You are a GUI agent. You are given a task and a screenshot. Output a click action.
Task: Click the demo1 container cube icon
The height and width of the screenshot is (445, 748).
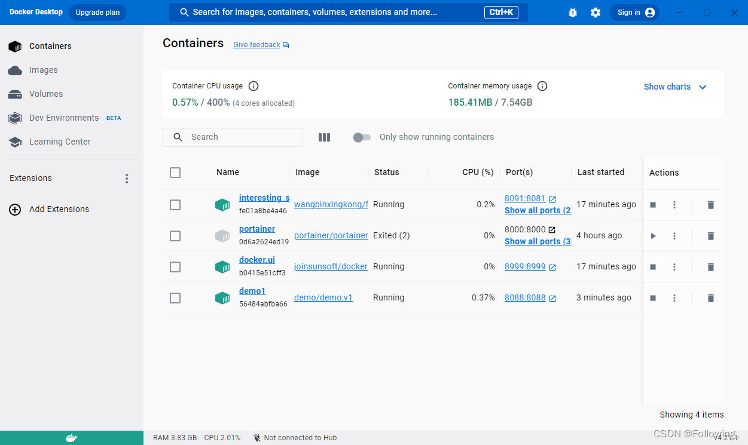[222, 298]
